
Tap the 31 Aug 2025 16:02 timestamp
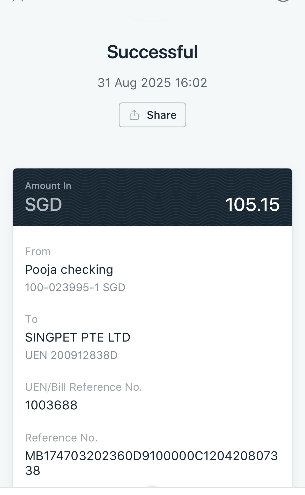pos(152,83)
